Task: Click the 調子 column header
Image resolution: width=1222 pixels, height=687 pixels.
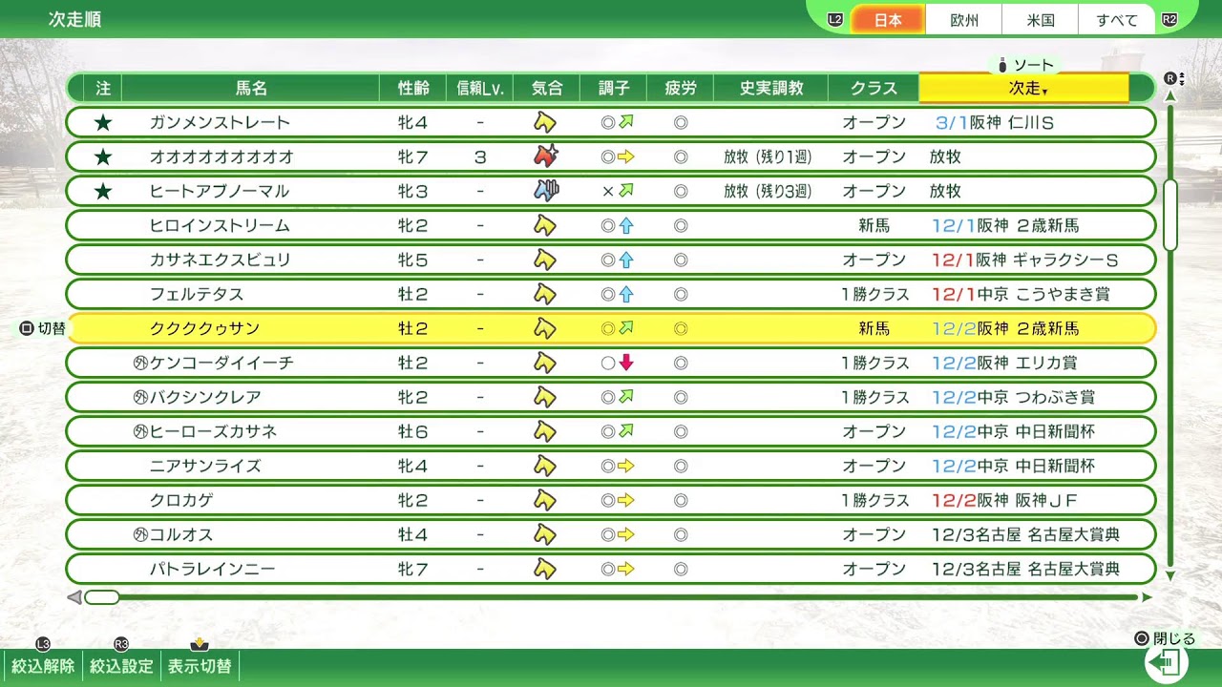Action: [614, 88]
